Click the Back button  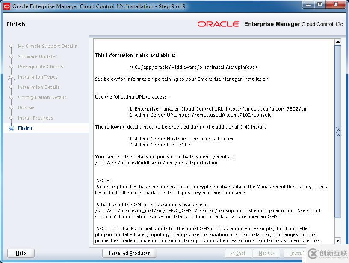click(238, 253)
